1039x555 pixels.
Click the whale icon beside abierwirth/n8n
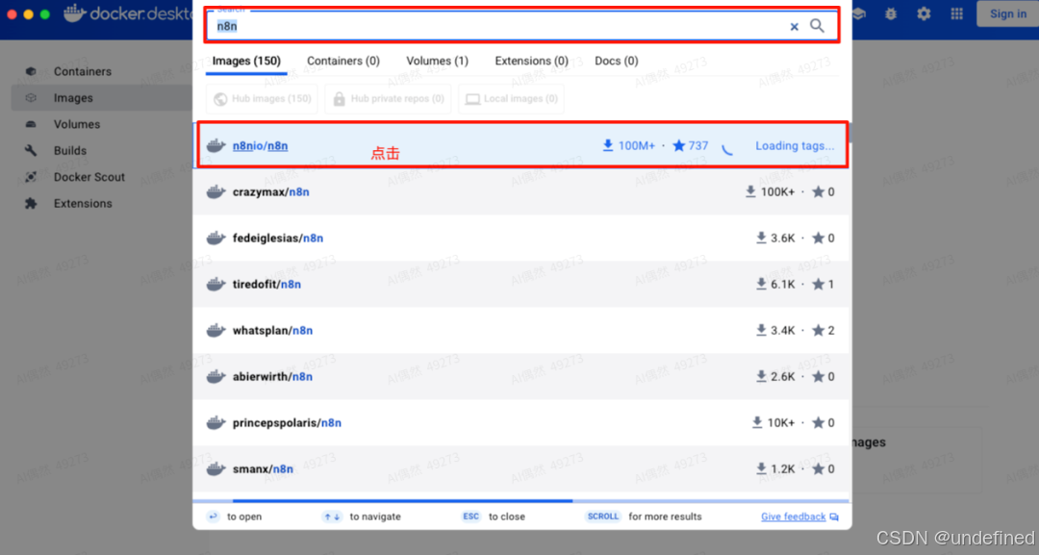click(216, 376)
